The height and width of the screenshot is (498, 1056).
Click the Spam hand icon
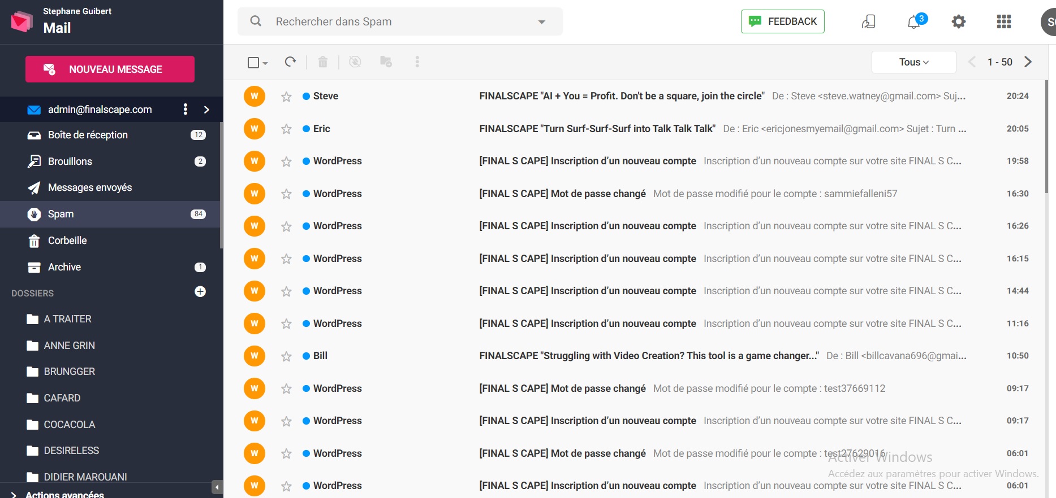coord(34,214)
